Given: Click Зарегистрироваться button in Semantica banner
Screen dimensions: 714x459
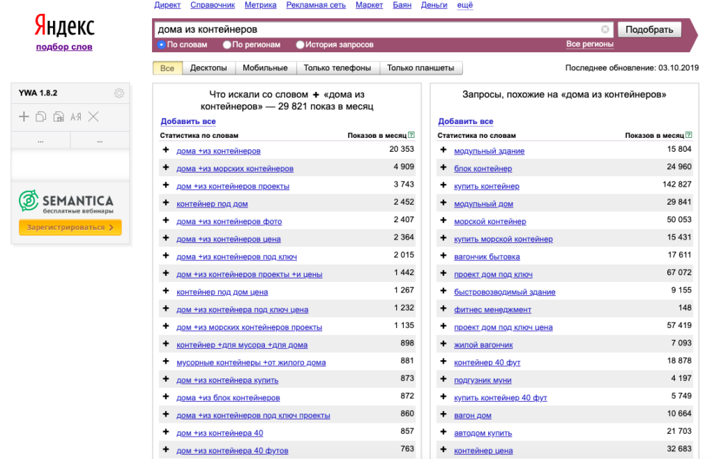Looking at the screenshot, I should (x=70, y=227).
